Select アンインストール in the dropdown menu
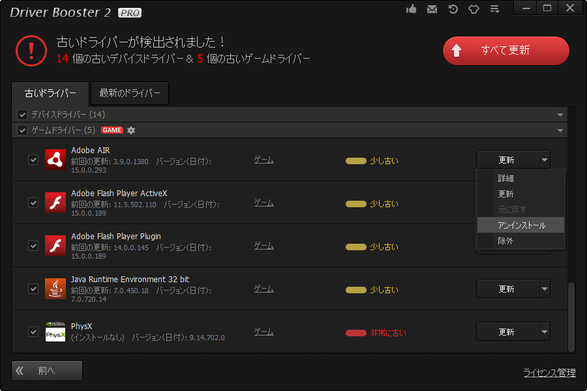The width and height of the screenshot is (587, 391). [x=520, y=225]
